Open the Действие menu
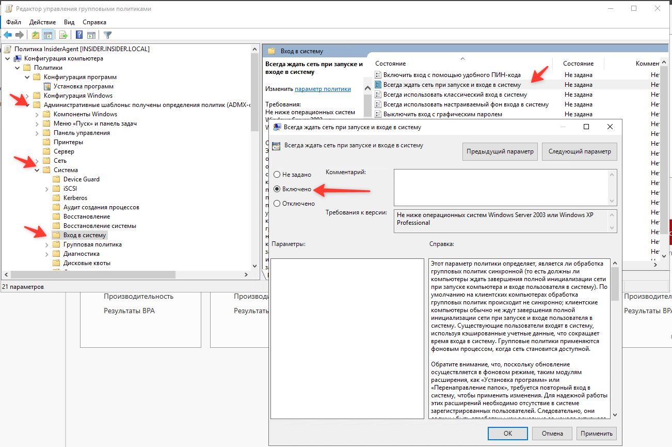 (x=43, y=22)
